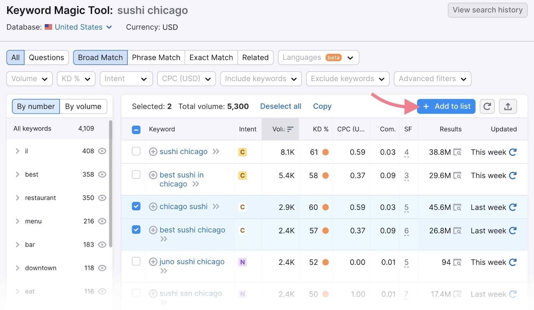This screenshot has width=534, height=310.
Task: Click plus icon beside juno sushi chicago
Action: click(x=153, y=262)
